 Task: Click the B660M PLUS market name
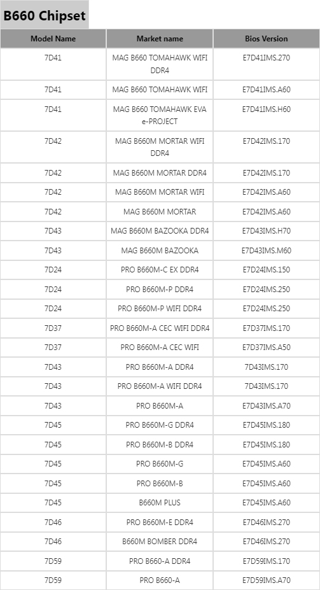(160, 503)
